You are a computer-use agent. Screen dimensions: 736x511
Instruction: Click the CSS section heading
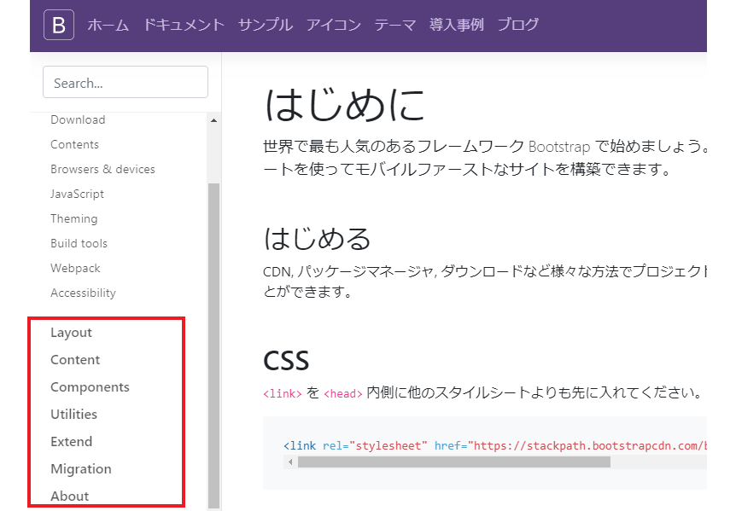coord(286,361)
